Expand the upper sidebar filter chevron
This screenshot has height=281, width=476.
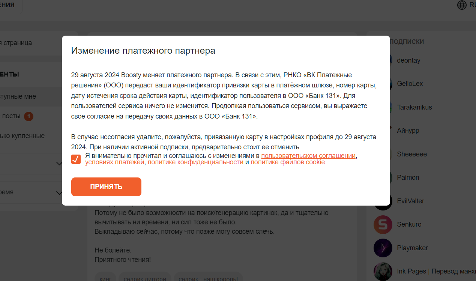tap(59, 164)
